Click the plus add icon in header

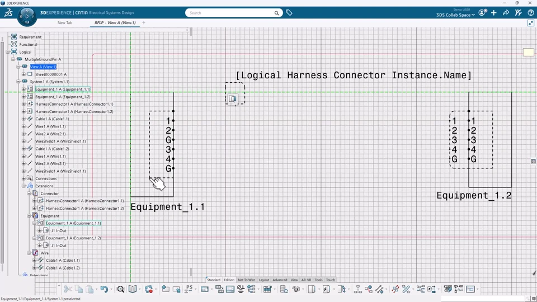point(494,13)
